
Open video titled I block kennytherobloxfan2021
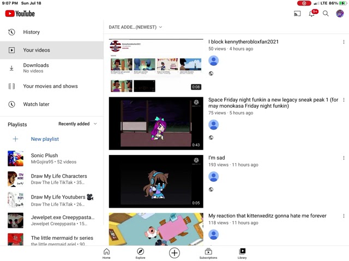[x=243, y=42]
